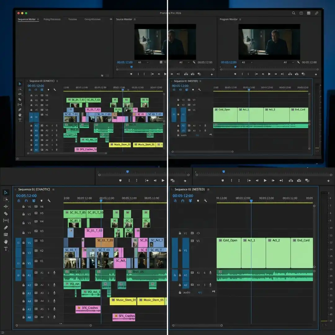Open Program Monitor panel menu
The height and width of the screenshot is (335, 335).
coord(240,19)
